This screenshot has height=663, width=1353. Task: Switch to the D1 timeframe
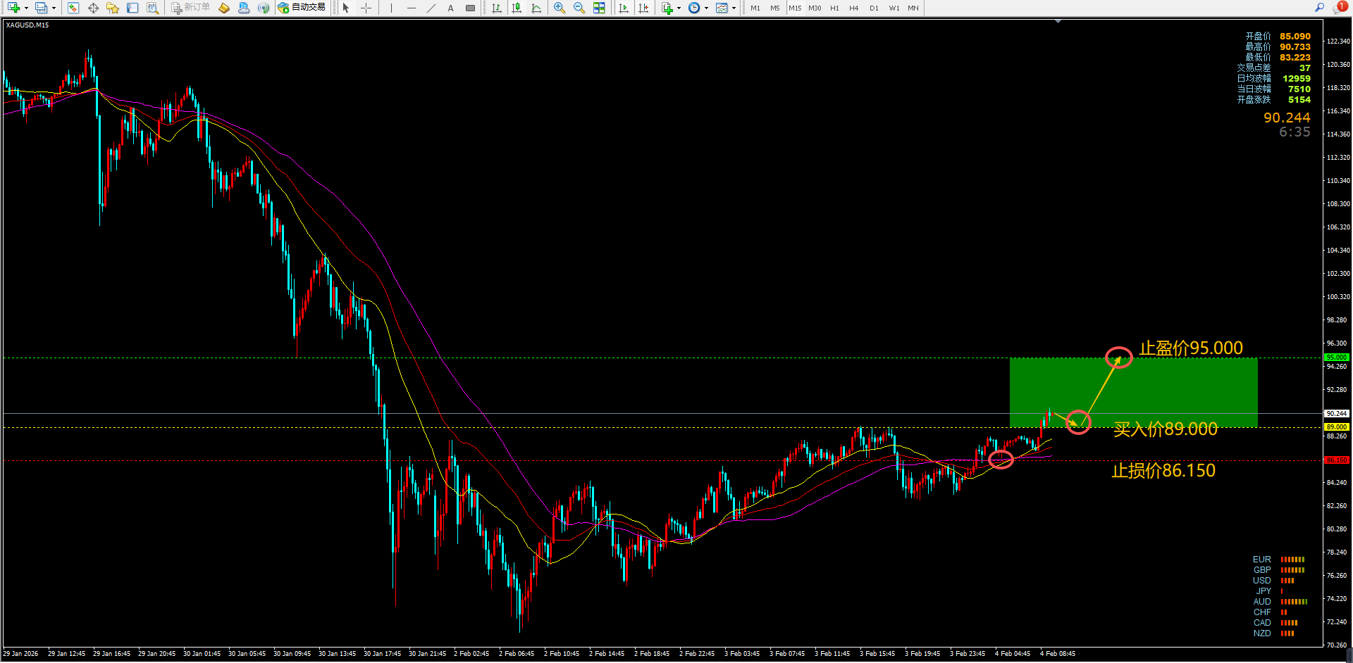(874, 8)
